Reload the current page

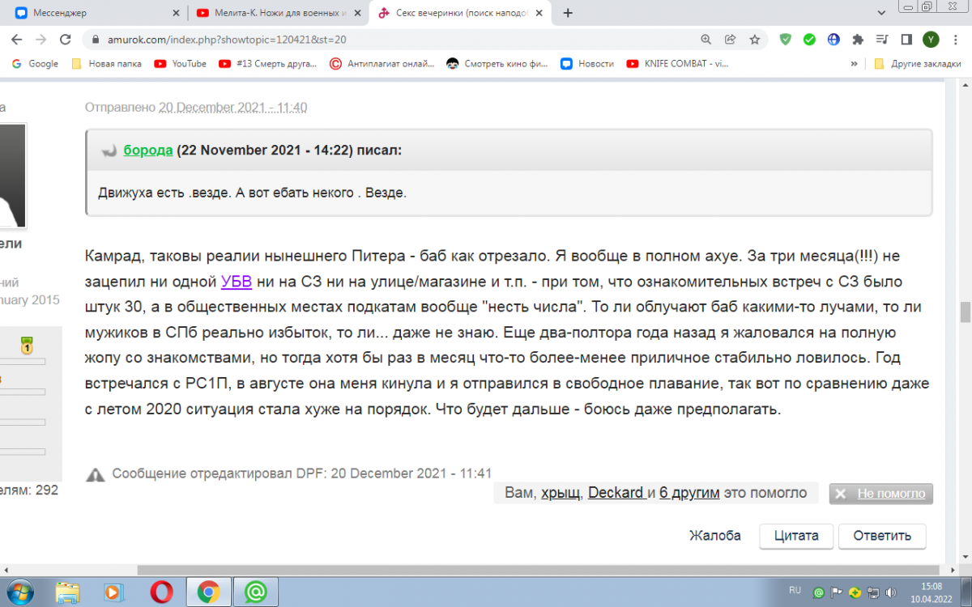click(65, 39)
